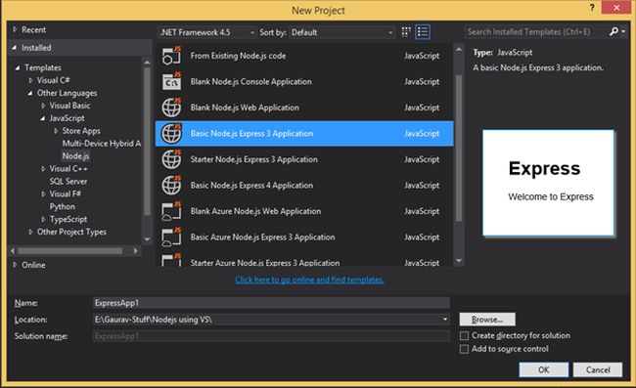Click Blank Node.js Web Application globe icon
This screenshot has width=636, height=388.
click(171, 108)
